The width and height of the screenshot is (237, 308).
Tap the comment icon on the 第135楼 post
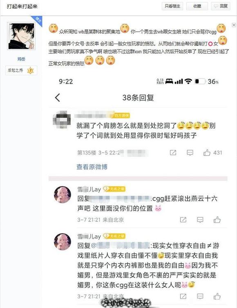(x=190, y=153)
